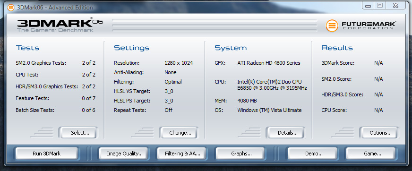Launch the Game... button
Viewport: 412px width, 171px height.
point(370,154)
